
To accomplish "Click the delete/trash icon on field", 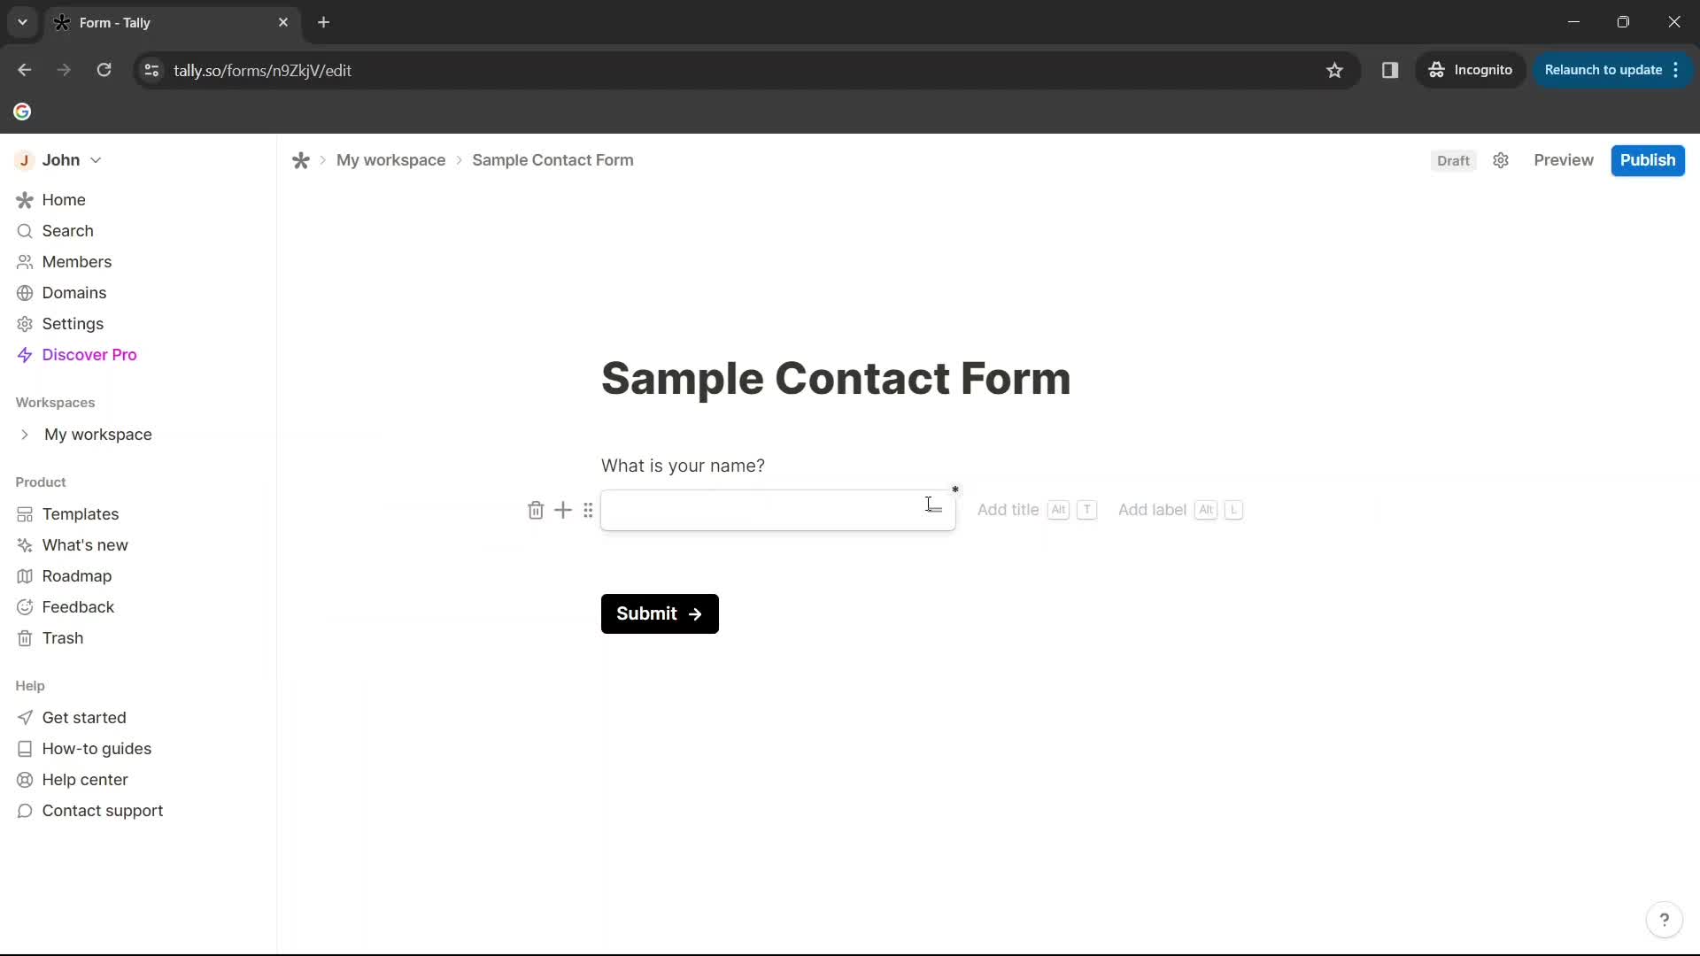I will (536, 509).
